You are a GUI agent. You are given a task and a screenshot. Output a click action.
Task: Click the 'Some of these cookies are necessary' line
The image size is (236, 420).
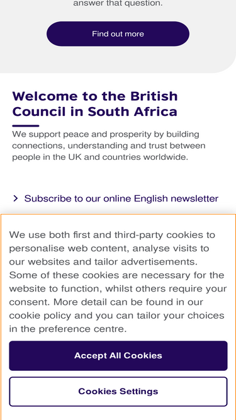116,275
